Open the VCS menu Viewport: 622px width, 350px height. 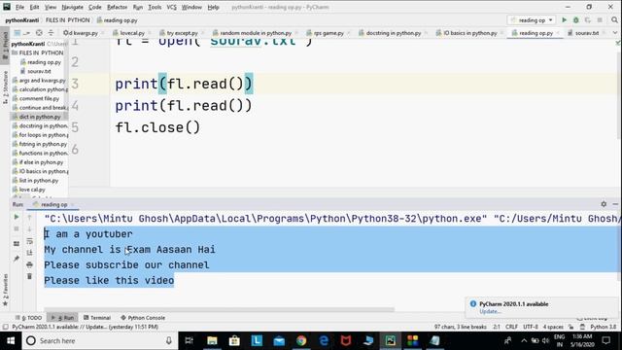[x=171, y=7]
